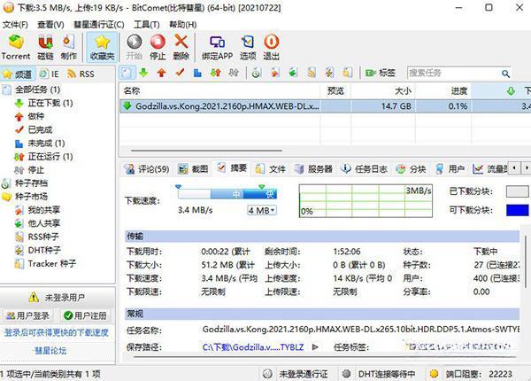The height and width of the screenshot is (381, 531).
Task: Open 绑定APP from the toolbar
Action: pos(219,43)
